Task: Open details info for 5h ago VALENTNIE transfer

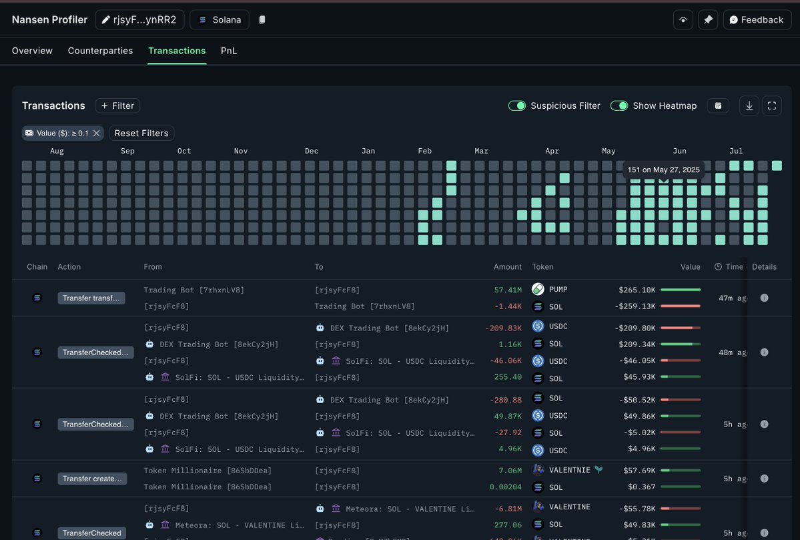Action: tap(764, 479)
